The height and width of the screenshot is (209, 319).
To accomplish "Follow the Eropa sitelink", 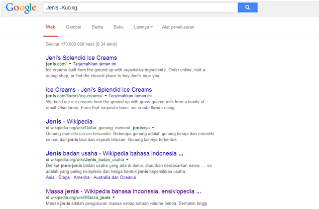I will [64, 177].
